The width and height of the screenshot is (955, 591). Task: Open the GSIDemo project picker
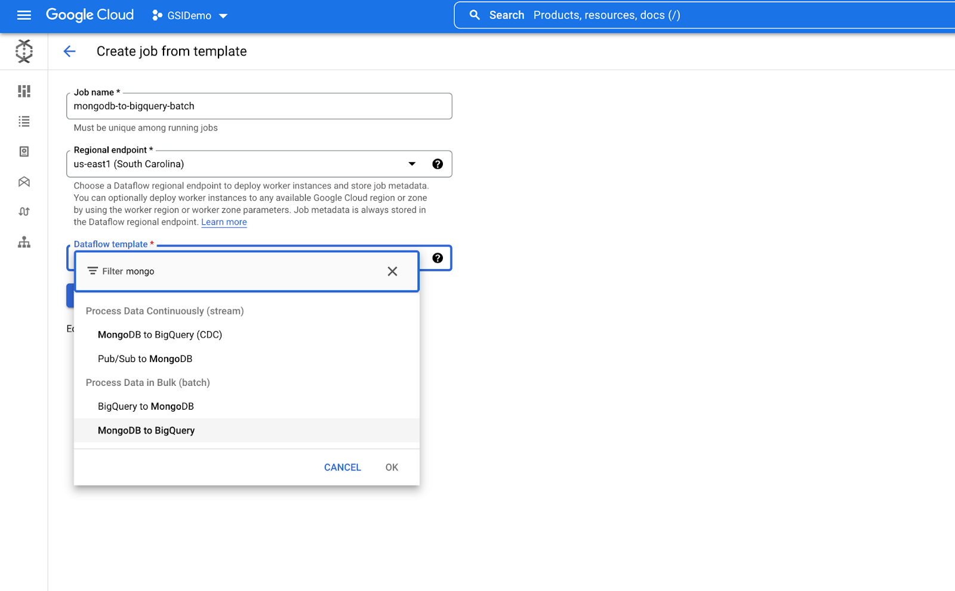[x=190, y=16]
